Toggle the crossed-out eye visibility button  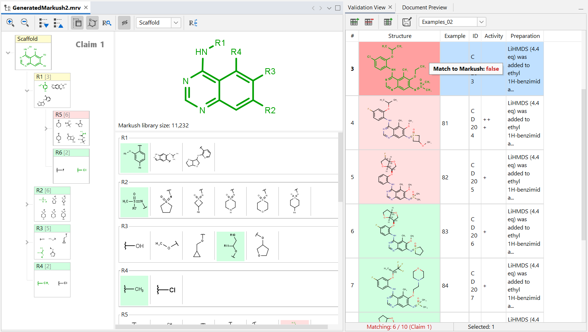[x=124, y=23]
